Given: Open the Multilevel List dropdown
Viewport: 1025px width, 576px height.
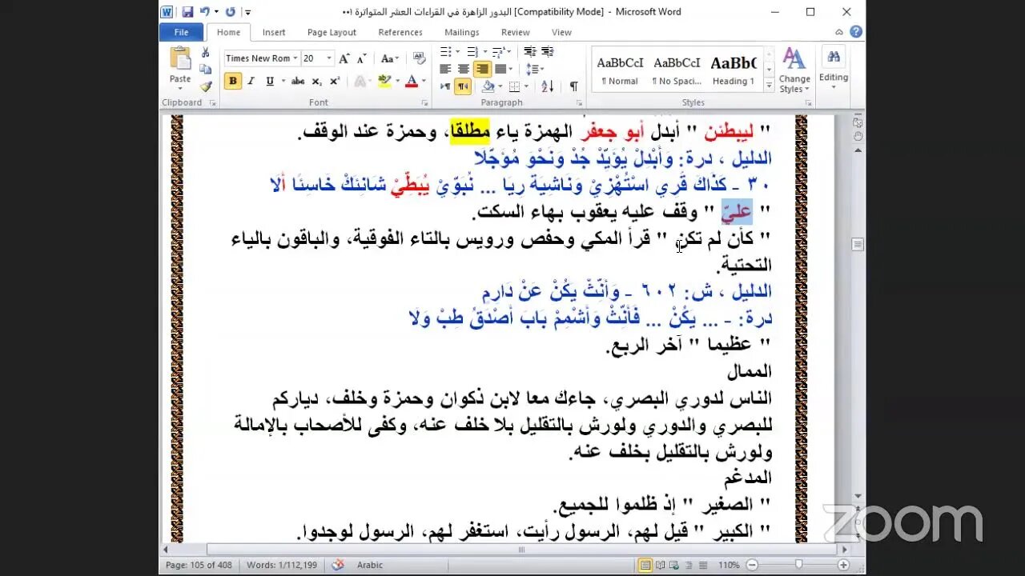Looking at the screenshot, I should (508, 52).
